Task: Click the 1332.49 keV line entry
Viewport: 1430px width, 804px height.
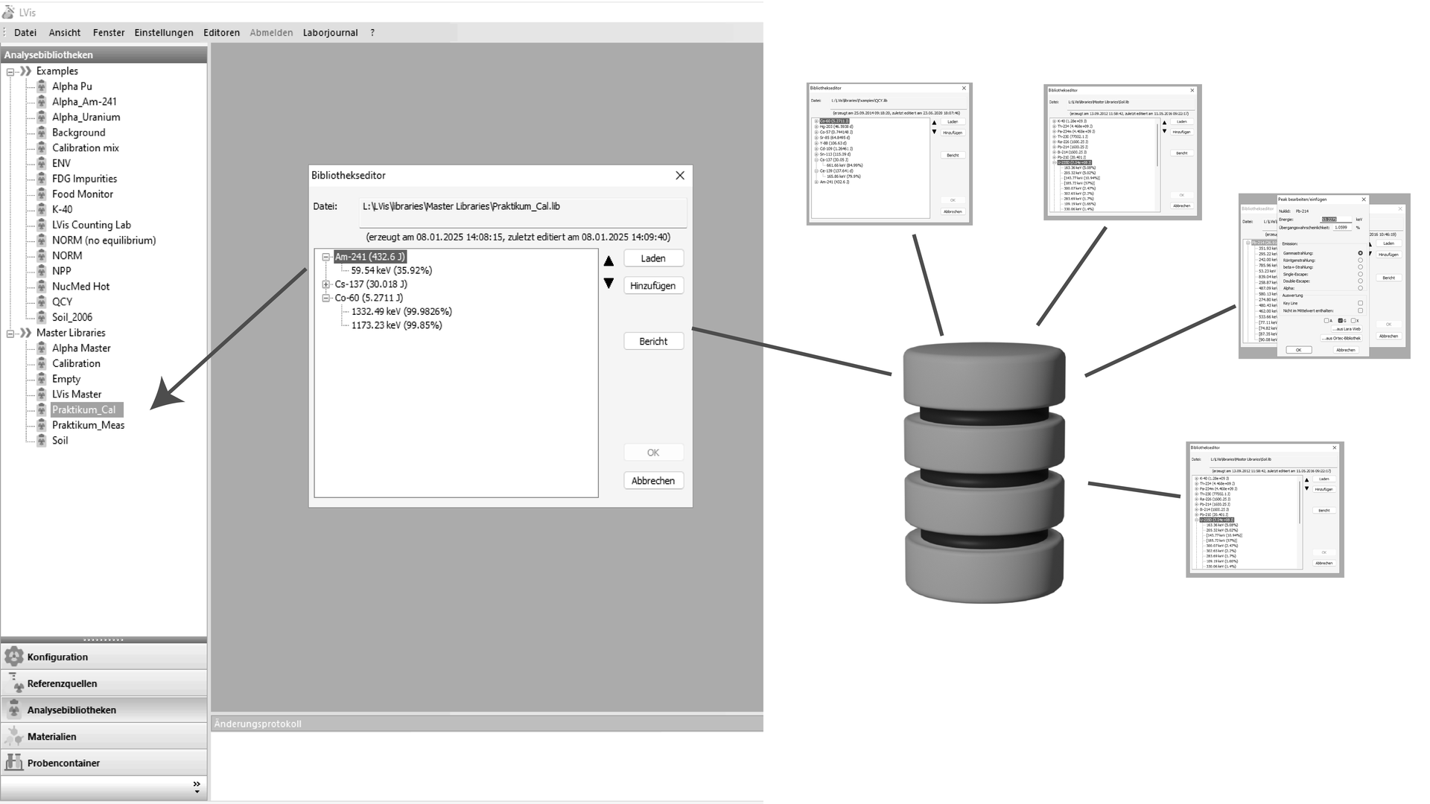Action: point(401,312)
